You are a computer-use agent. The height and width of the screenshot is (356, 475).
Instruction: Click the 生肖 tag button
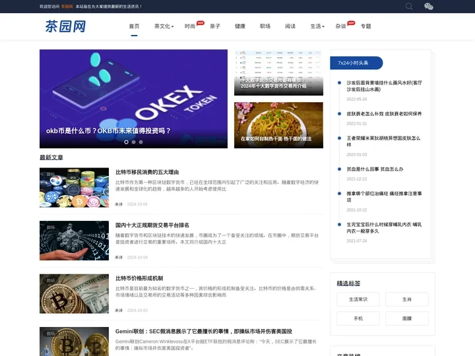[407, 299]
